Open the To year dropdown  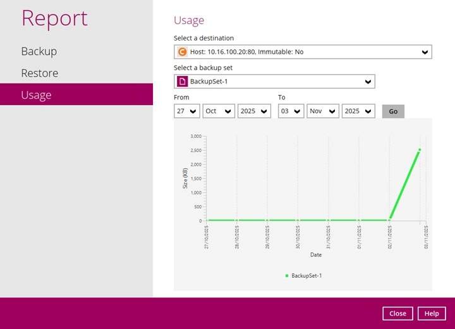(358, 111)
